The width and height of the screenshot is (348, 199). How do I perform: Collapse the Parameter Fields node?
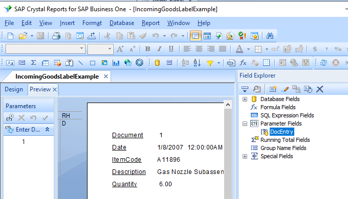(x=245, y=124)
